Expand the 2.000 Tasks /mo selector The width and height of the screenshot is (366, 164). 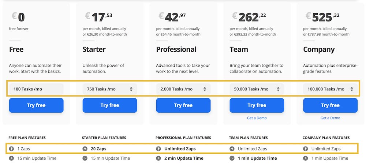tap(183, 89)
